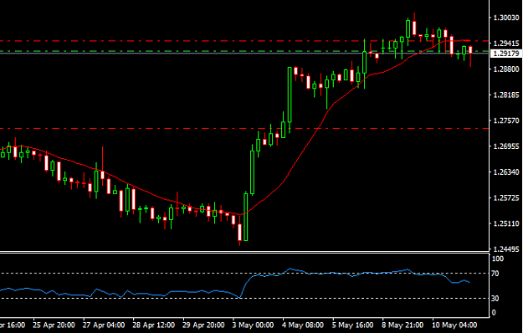Click the 1.27570 price scale label
This screenshot has height=333, width=523.
[506, 120]
